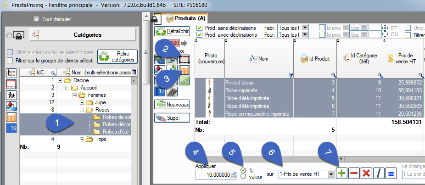Image resolution: width=425 pixels, height=185 pixels.
Task: Click search magnifier in IdC column header
Action: [53, 73]
